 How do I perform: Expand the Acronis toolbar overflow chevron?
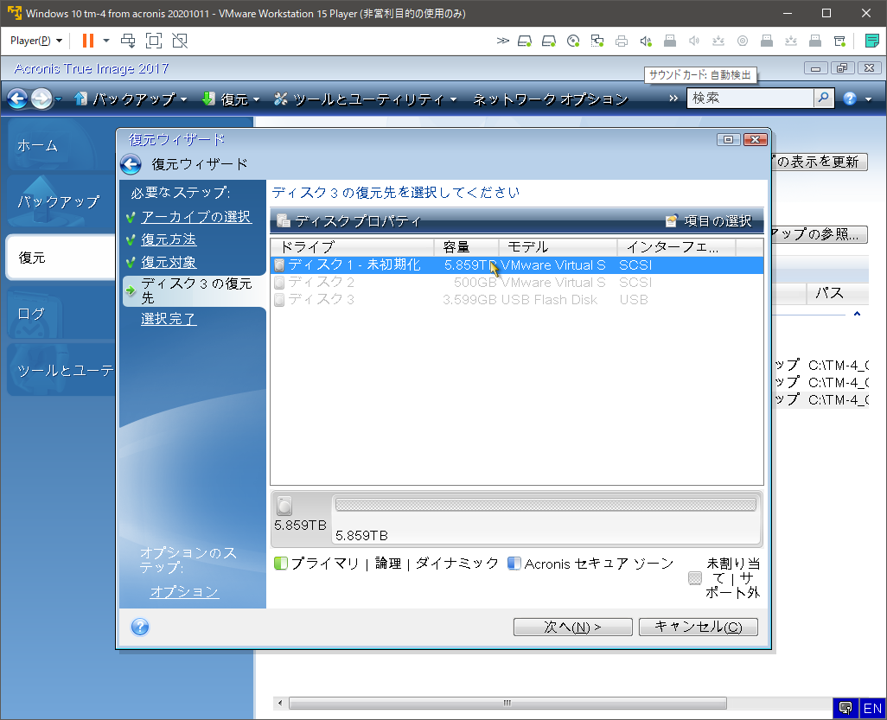(x=673, y=99)
